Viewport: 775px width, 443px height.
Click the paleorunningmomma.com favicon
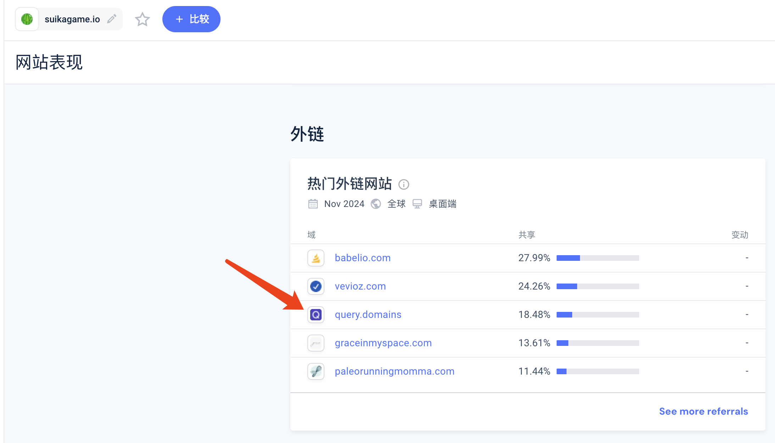click(316, 371)
